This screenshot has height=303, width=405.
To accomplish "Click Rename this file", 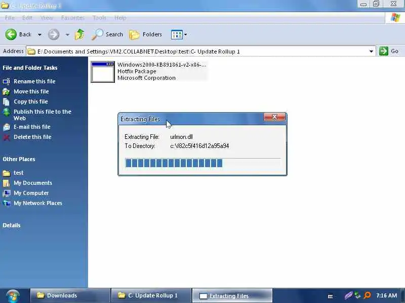I will pyautogui.click(x=34, y=81).
